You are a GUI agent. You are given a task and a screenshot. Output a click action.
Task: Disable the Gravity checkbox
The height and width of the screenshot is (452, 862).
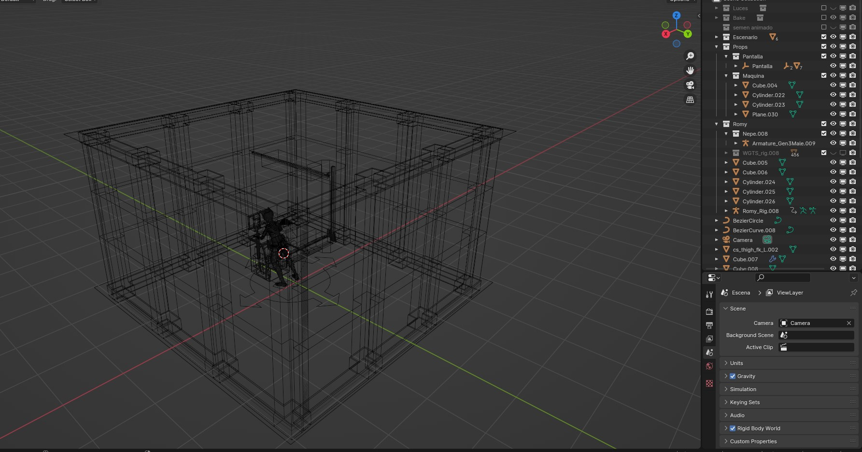pos(733,376)
